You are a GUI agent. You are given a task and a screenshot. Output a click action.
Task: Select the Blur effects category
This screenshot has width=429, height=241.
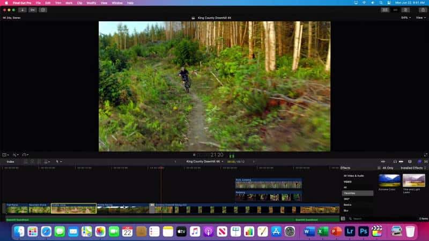coord(346,210)
